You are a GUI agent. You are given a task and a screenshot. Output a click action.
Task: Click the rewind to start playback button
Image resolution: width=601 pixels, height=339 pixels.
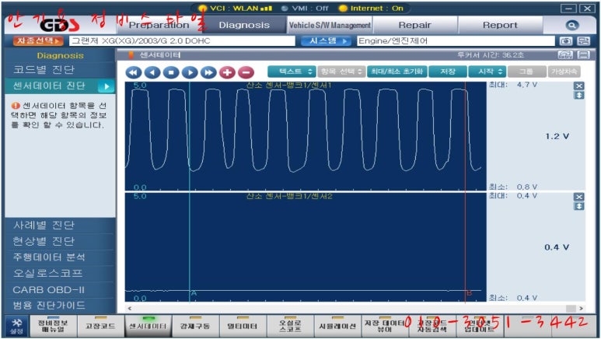[134, 72]
